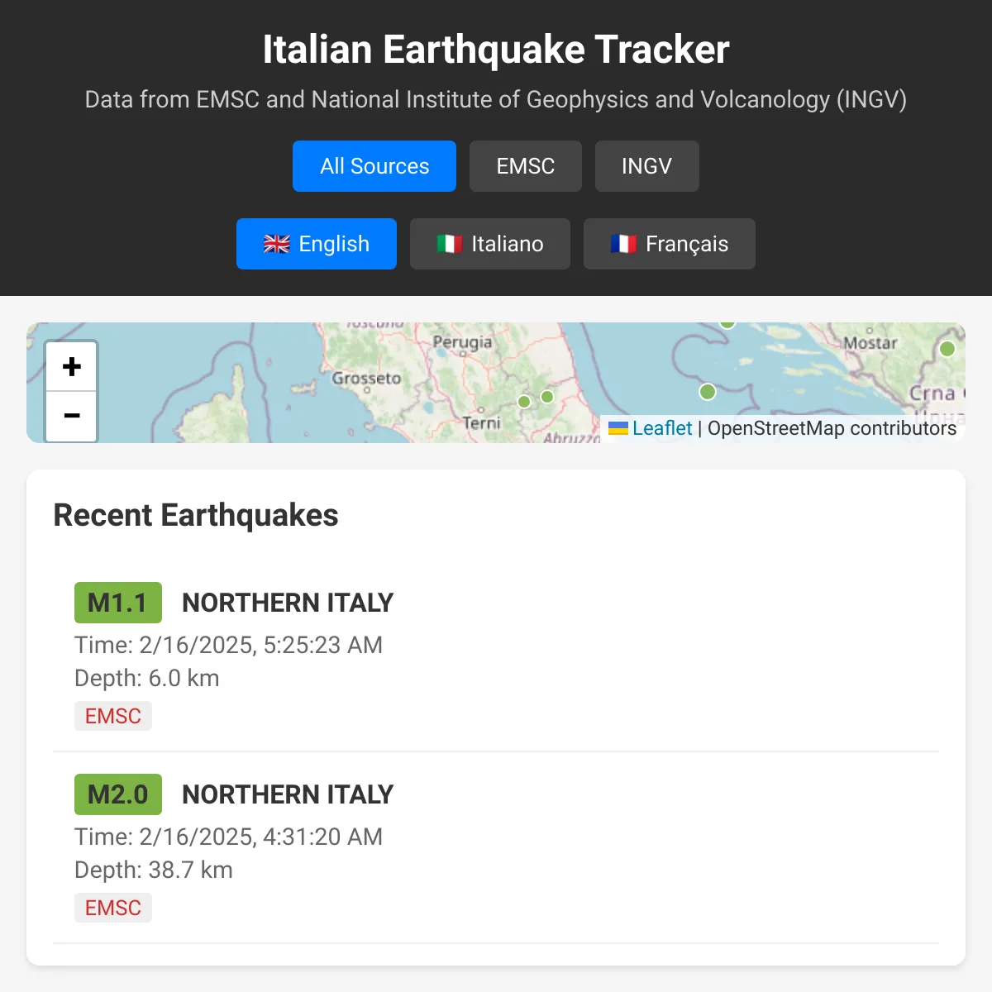Click the EMSC tag on the first earthquake

(113, 716)
